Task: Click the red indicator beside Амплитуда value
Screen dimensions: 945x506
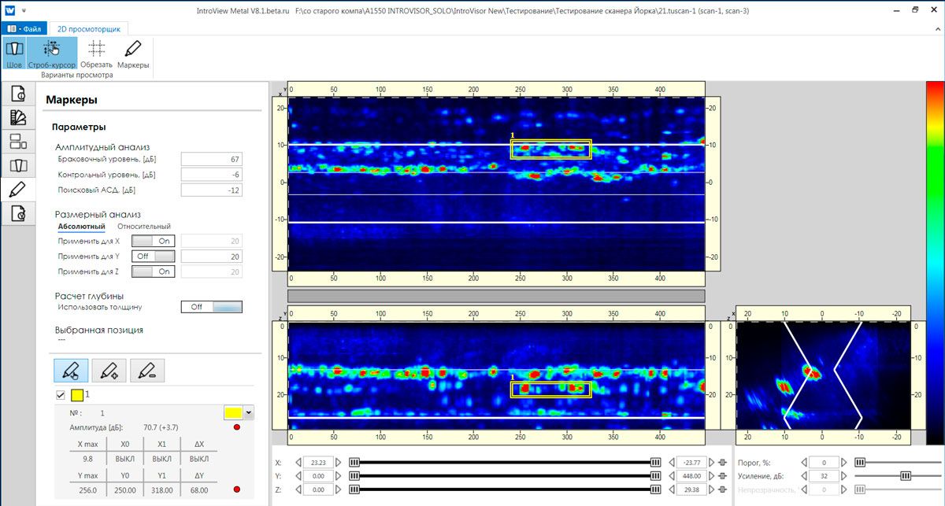Action: (238, 428)
